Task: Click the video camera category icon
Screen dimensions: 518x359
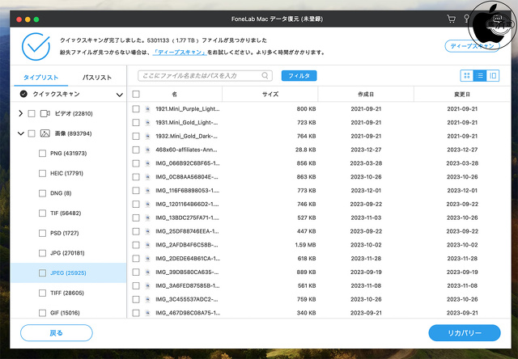Action: (x=45, y=113)
